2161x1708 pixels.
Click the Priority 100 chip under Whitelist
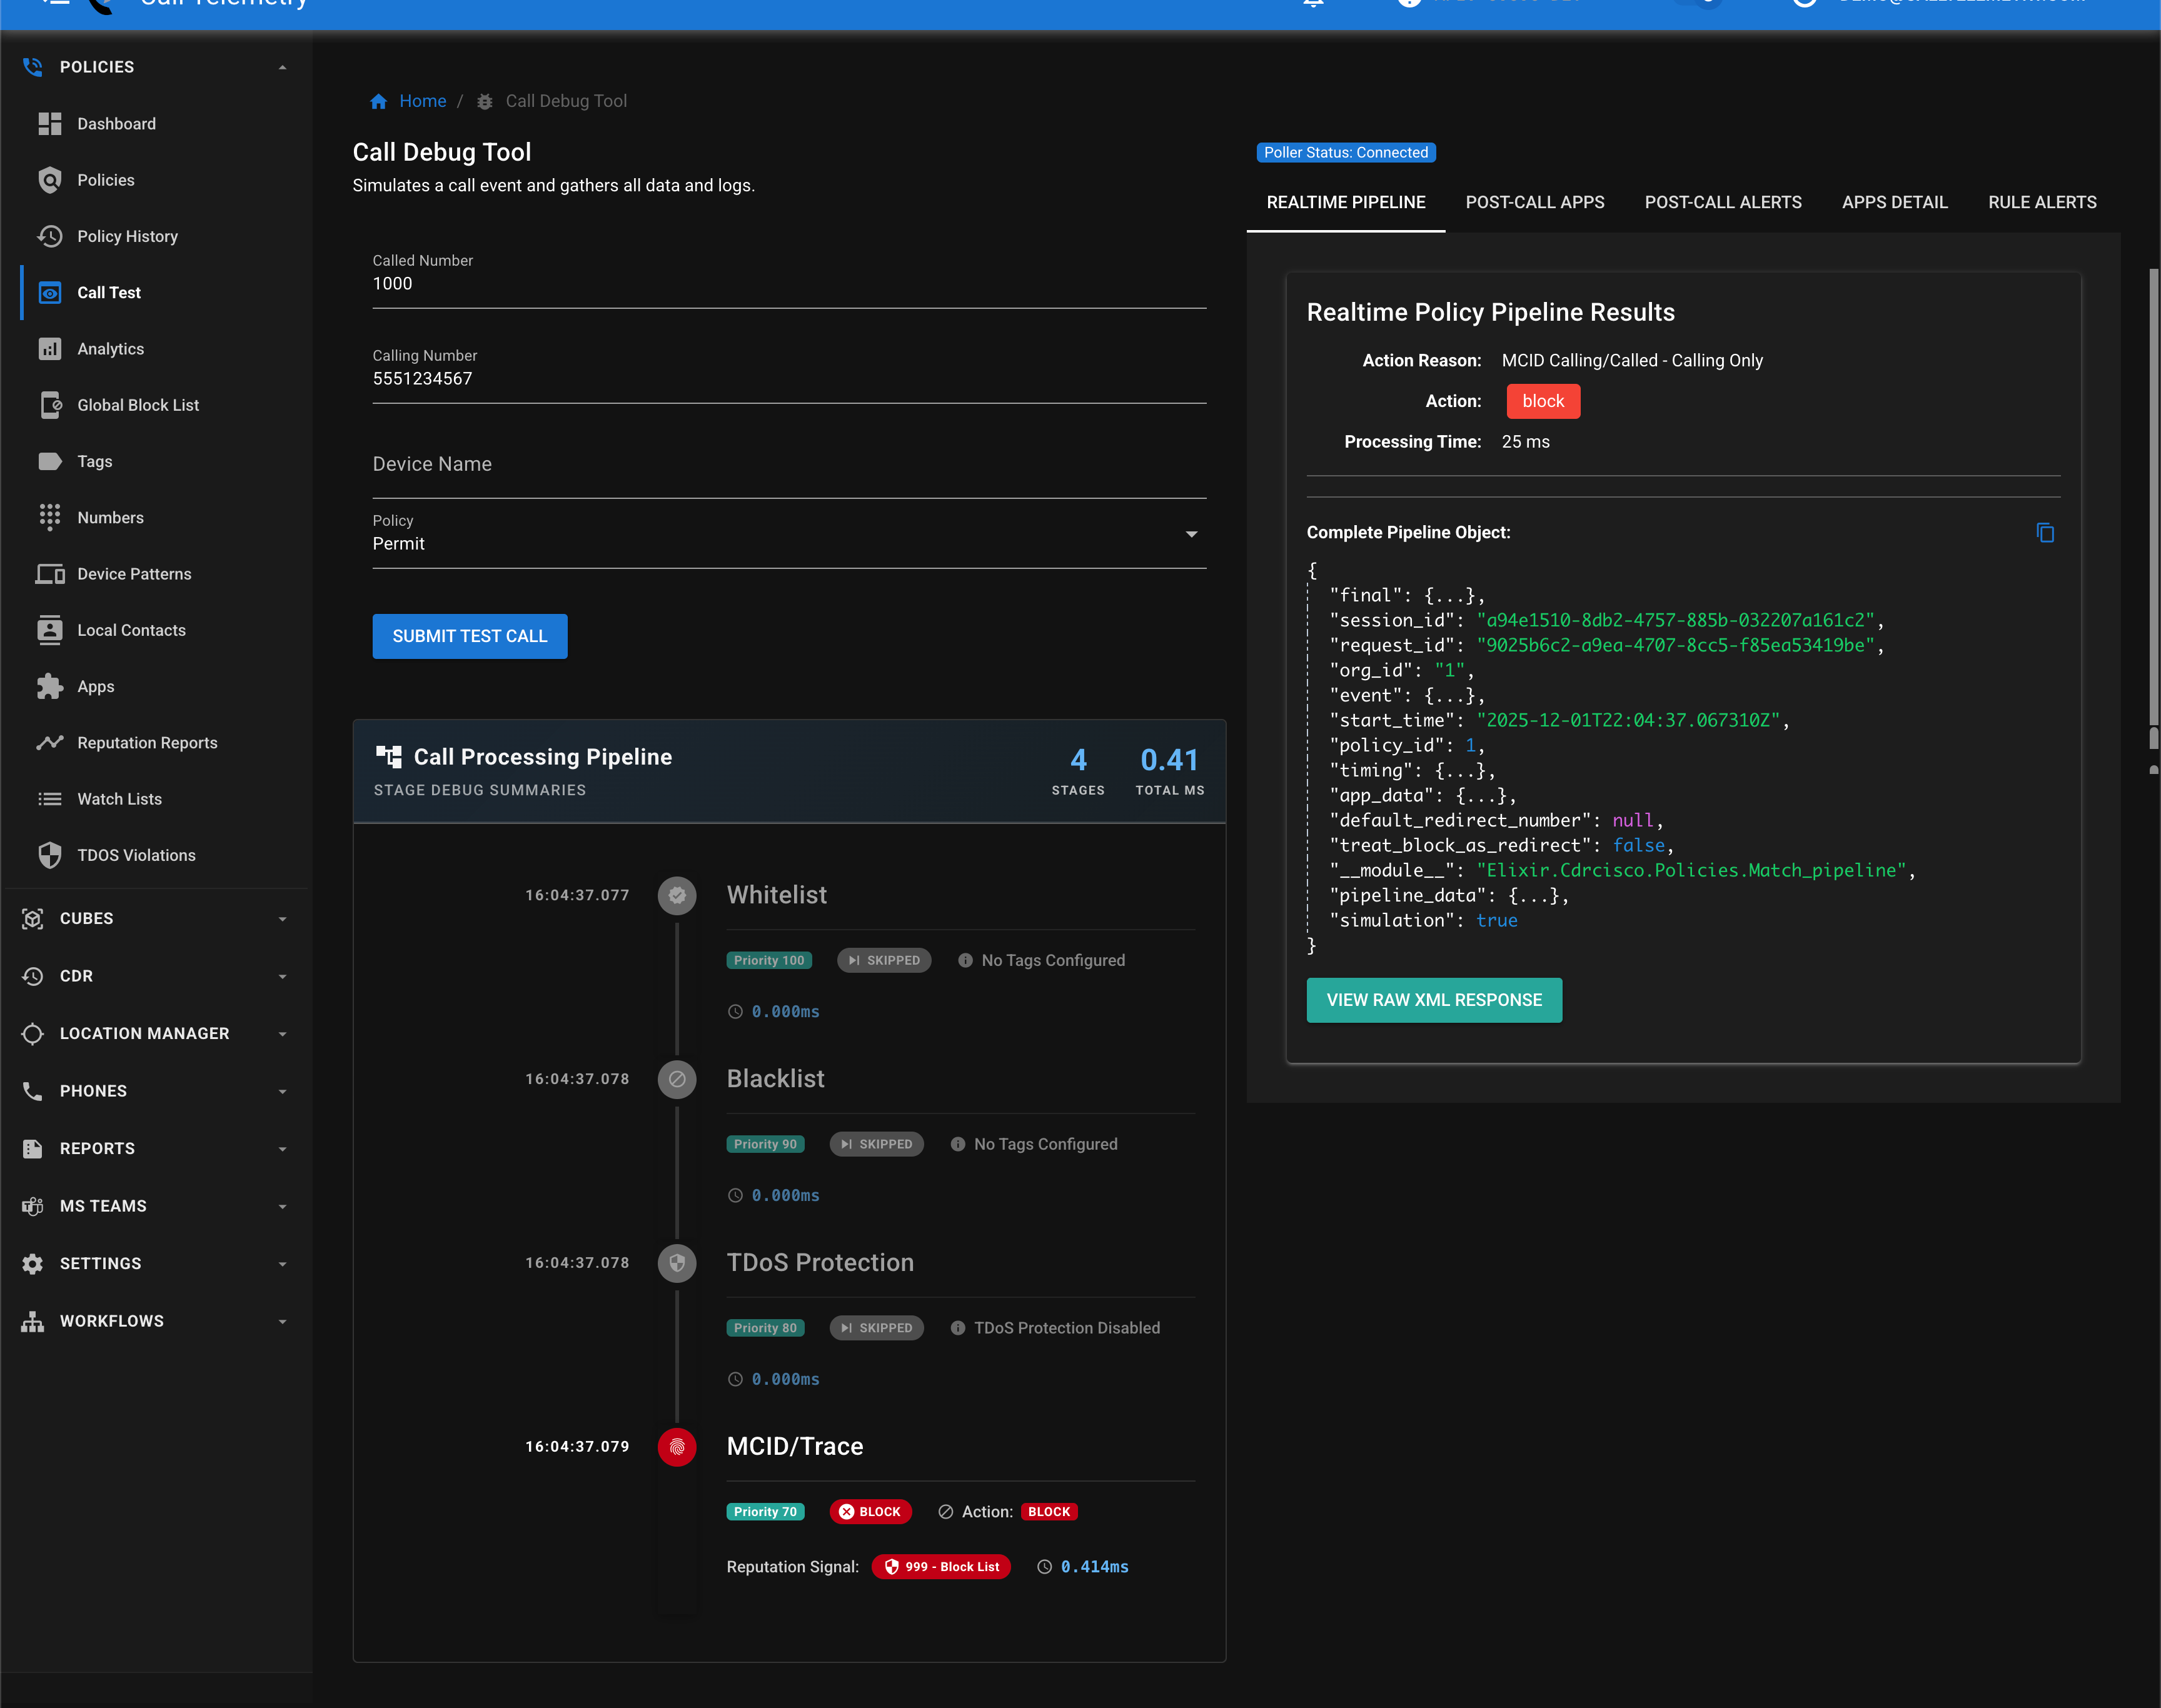pyautogui.click(x=769, y=960)
